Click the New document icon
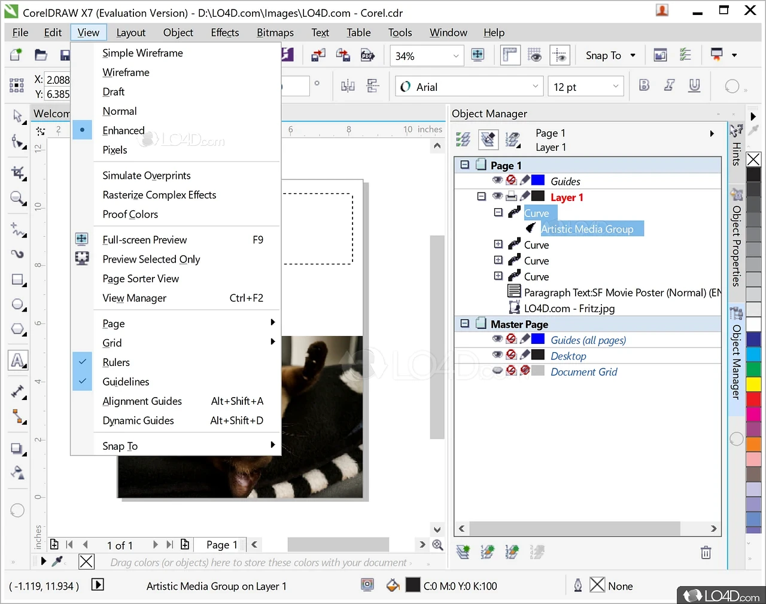 [x=16, y=55]
